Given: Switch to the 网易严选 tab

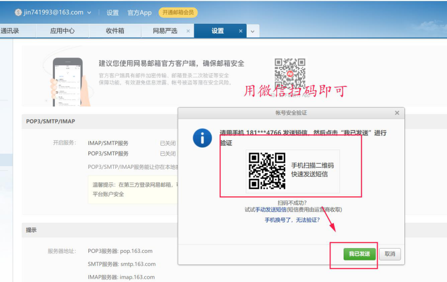Looking at the screenshot, I should 165,31.
